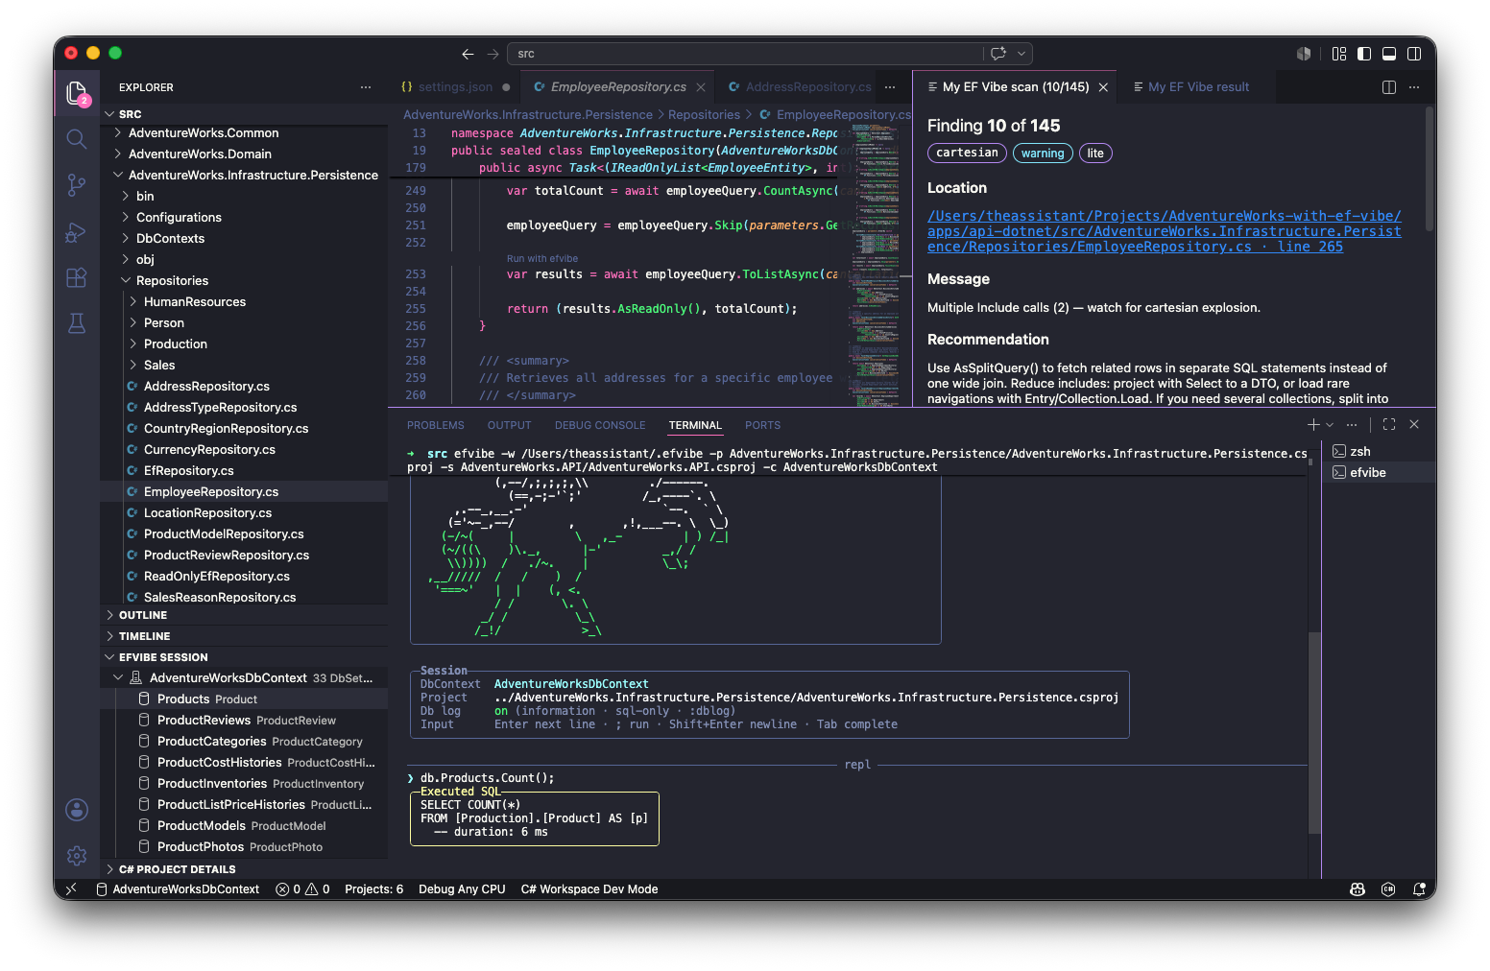Collapse the EFVIBE SESSION section

tap(244, 657)
